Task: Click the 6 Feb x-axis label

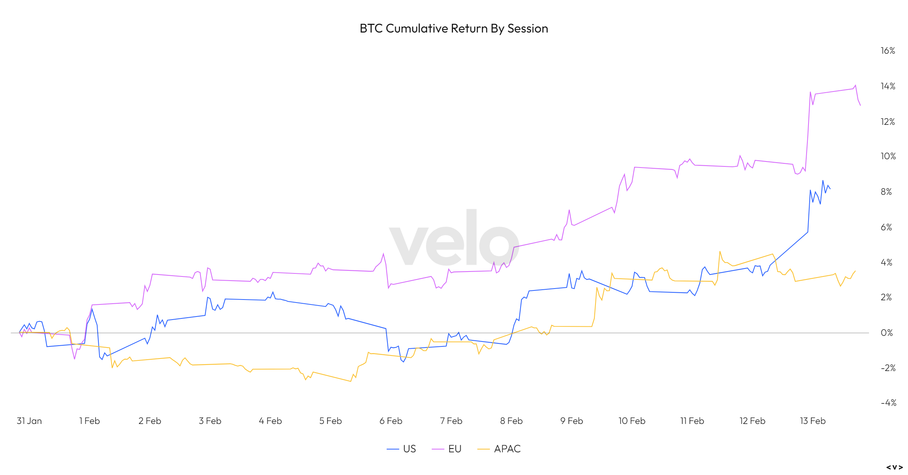Action: click(x=391, y=421)
